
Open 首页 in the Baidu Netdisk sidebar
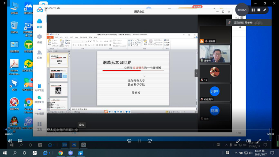tap(39, 23)
